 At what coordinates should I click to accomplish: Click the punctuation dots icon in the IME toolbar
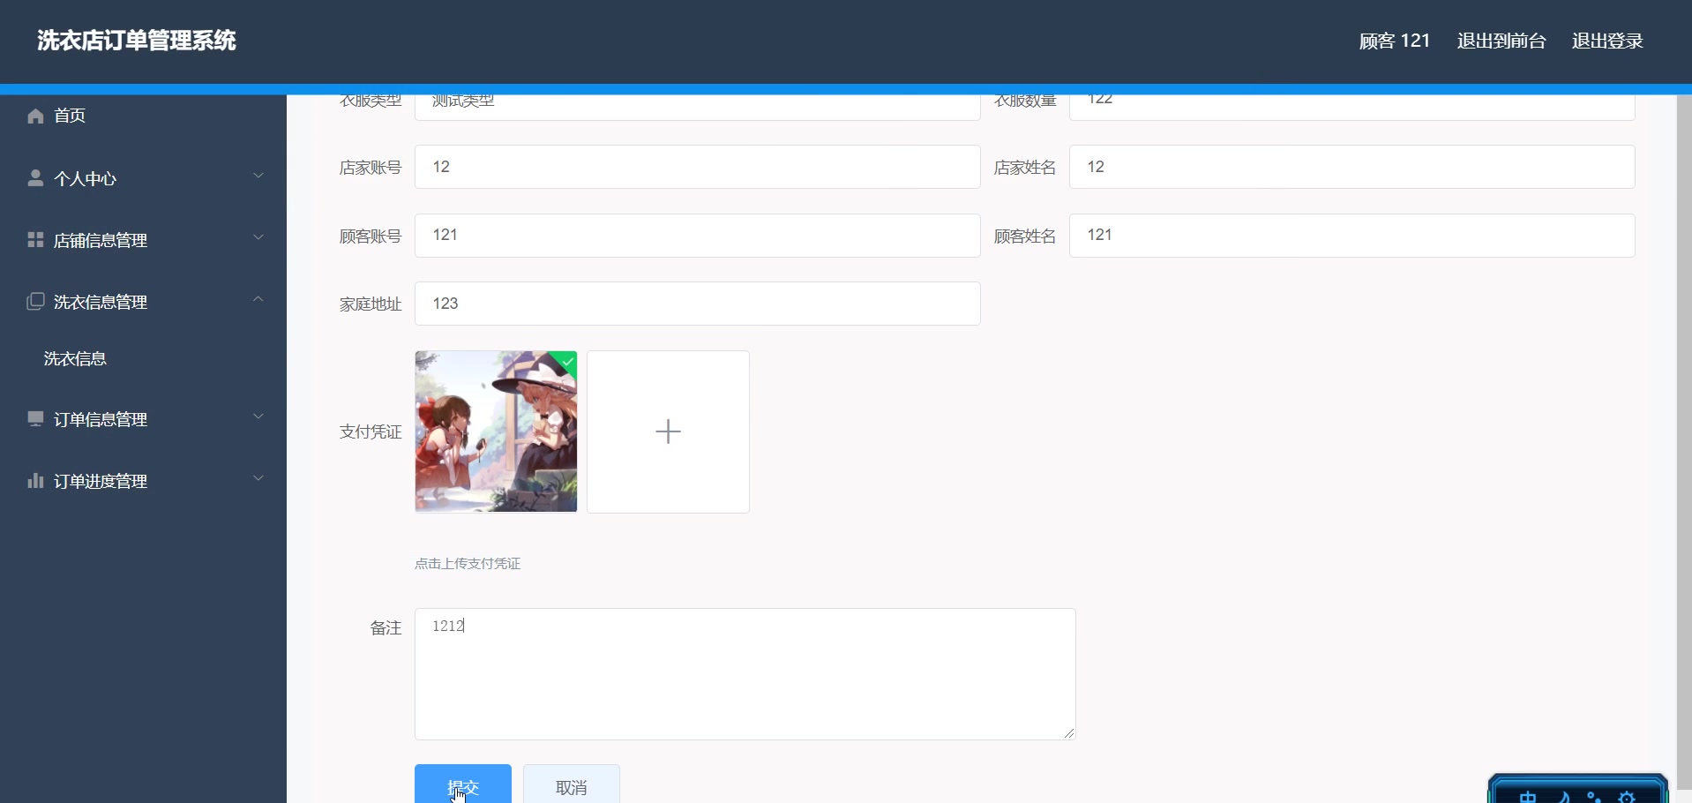pos(1594,797)
